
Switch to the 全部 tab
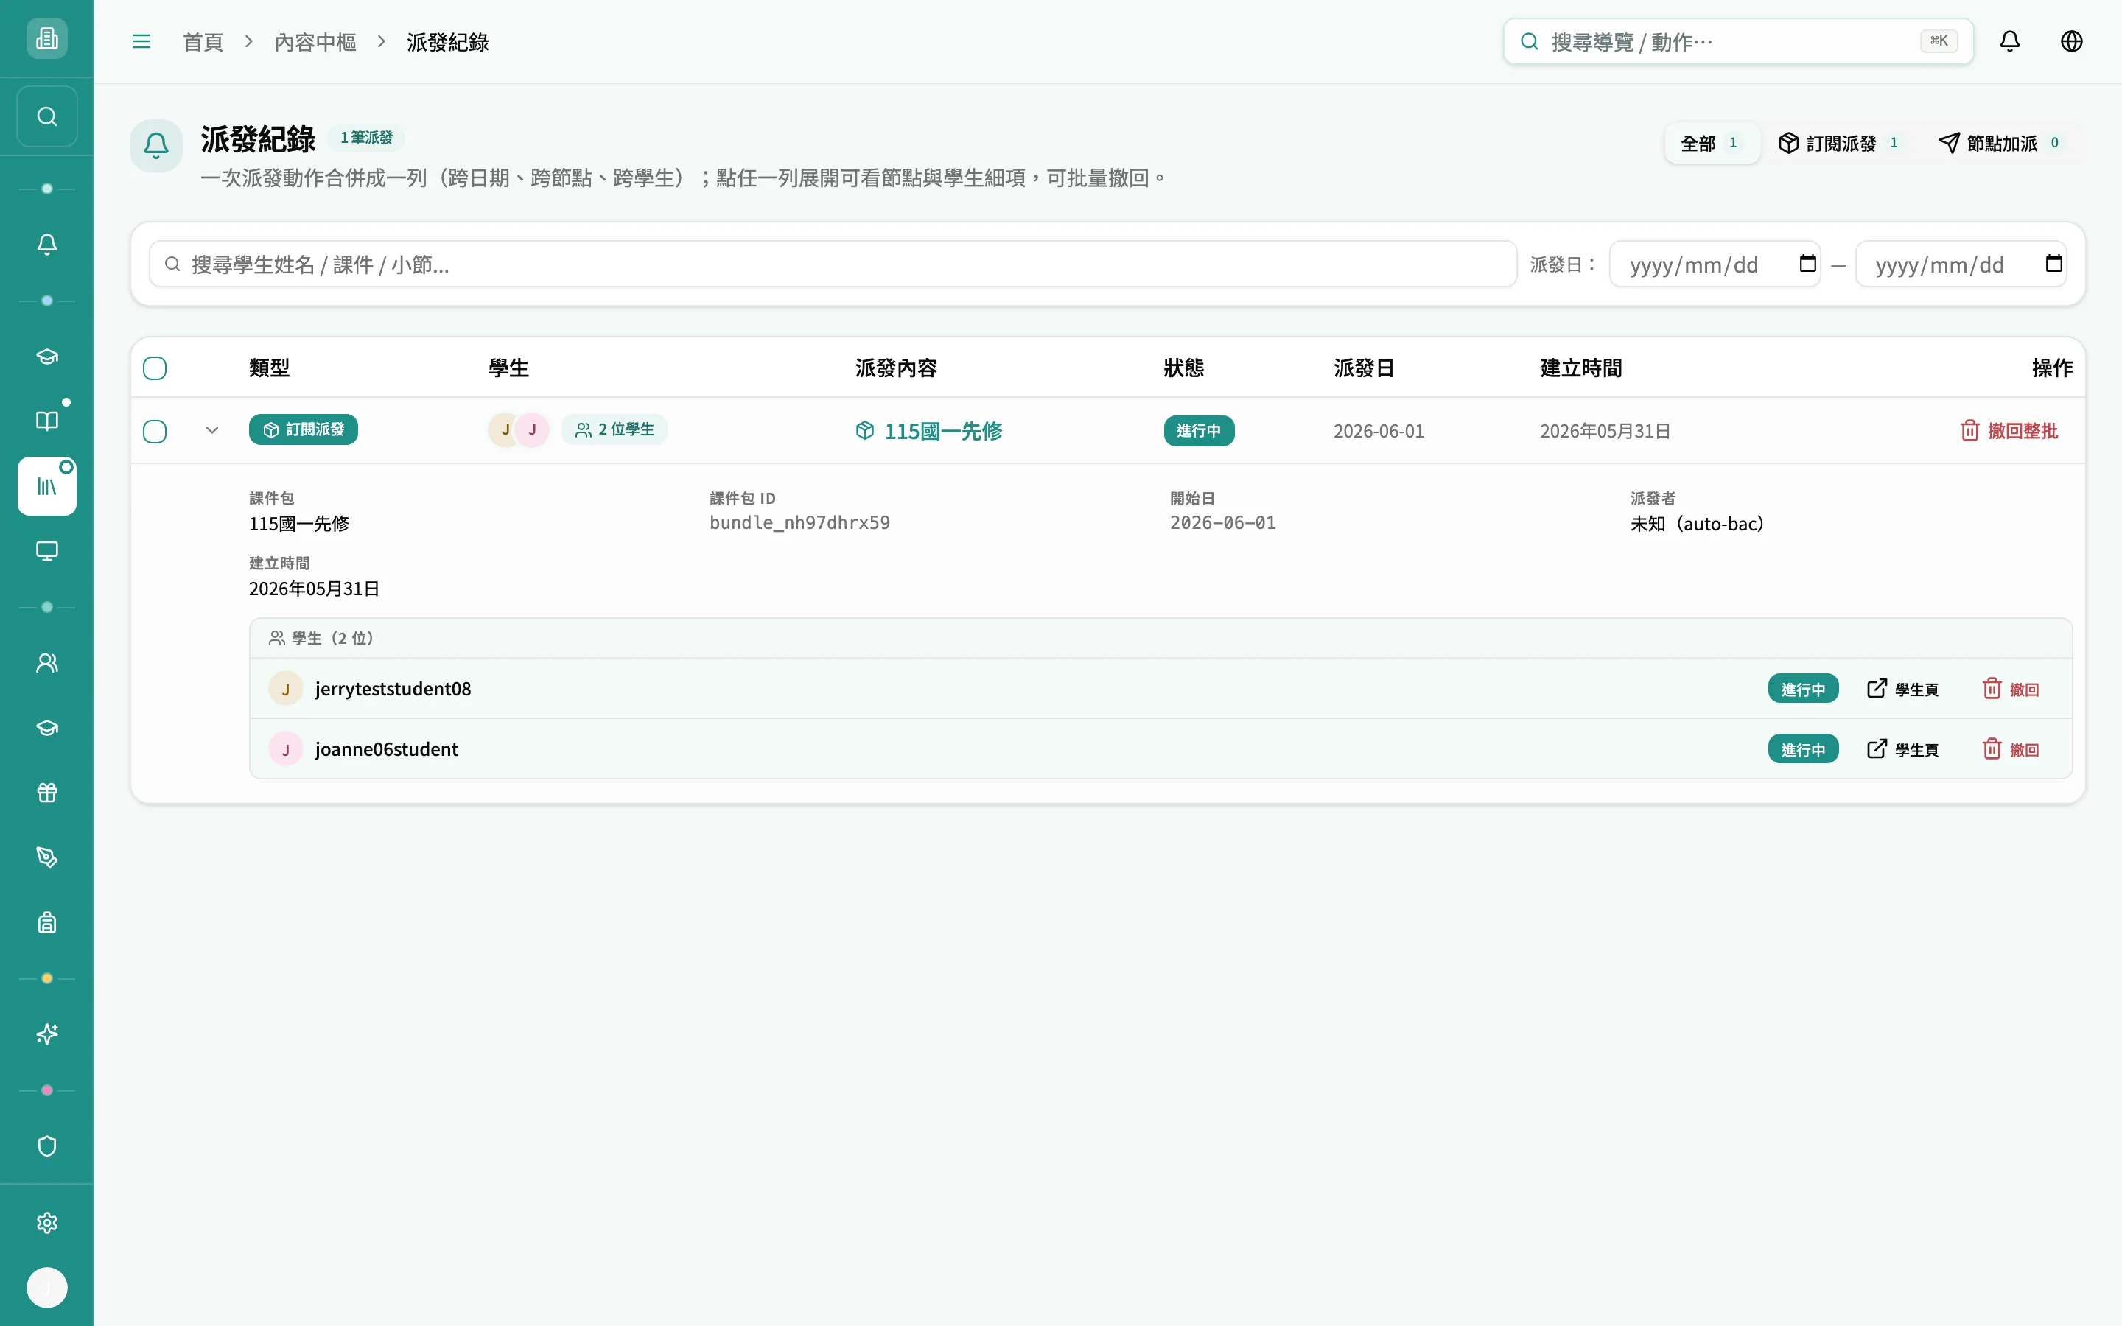coord(1711,143)
